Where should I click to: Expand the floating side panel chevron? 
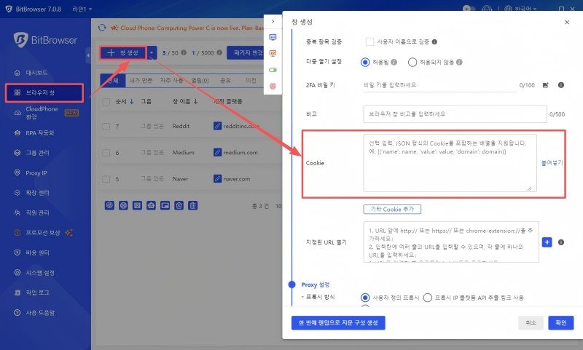(273, 22)
